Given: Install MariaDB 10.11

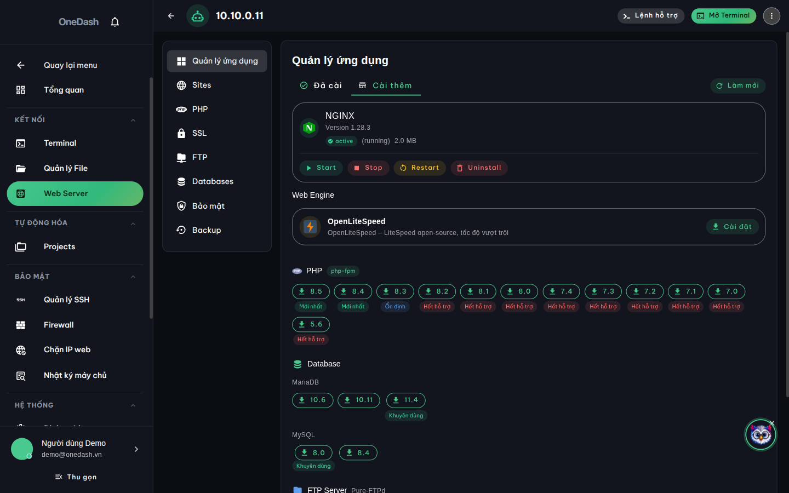Looking at the screenshot, I should coord(359,400).
